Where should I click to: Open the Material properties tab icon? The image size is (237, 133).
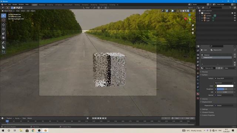tap(198, 94)
